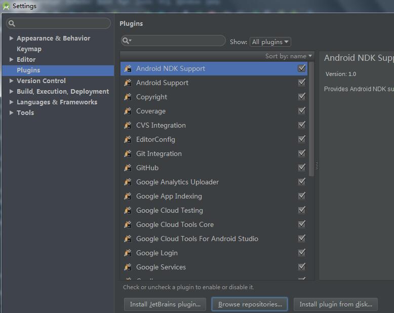Image resolution: width=394 pixels, height=313 pixels.
Task: Click the plugin icon next to GitHub
Action: (x=128, y=168)
